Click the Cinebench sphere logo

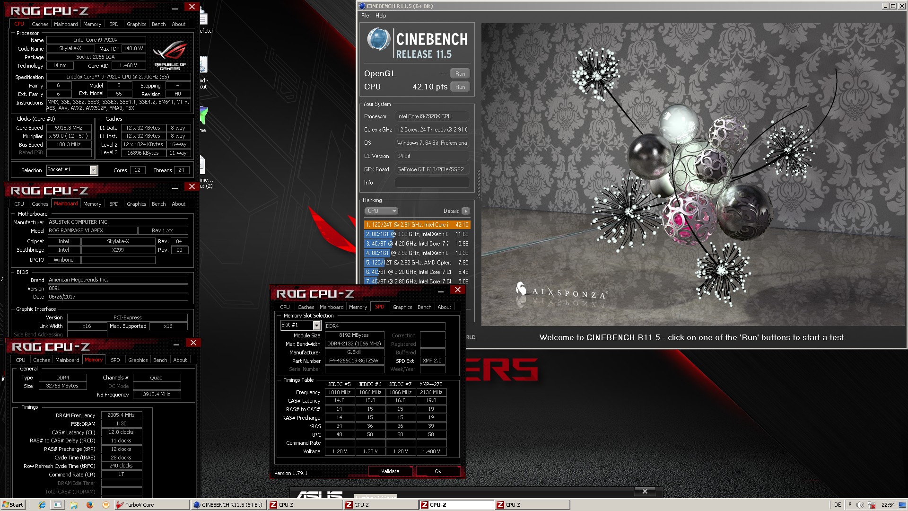tap(379, 39)
